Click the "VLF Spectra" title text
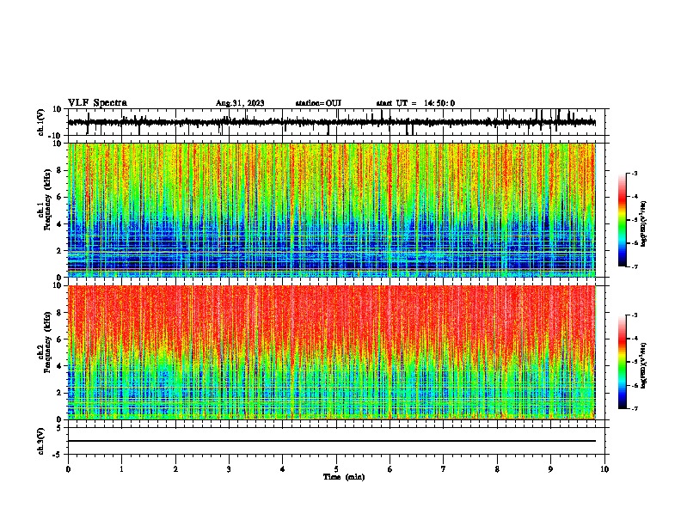The height and width of the screenshot is (526, 681). [97, 103]
